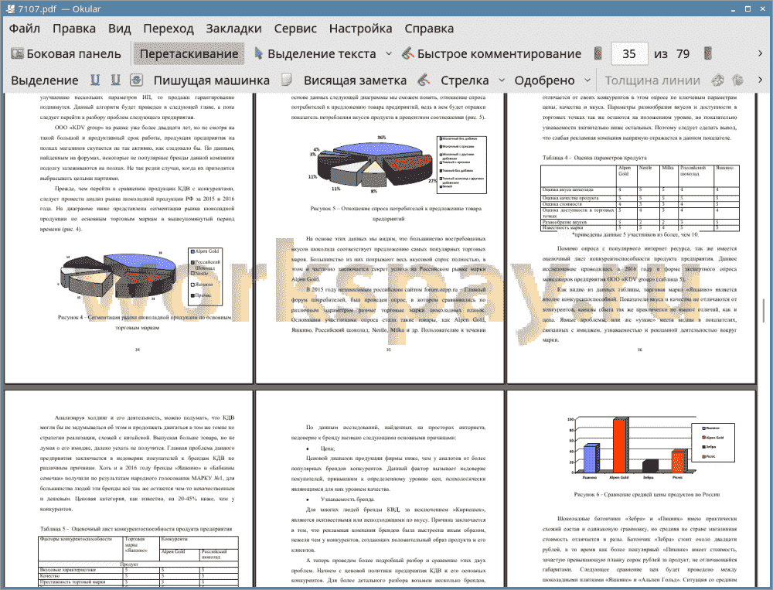The image size is (773, 590).
Task: Choose the Одобрено stamp tool
Action: (x=544, y=80)
